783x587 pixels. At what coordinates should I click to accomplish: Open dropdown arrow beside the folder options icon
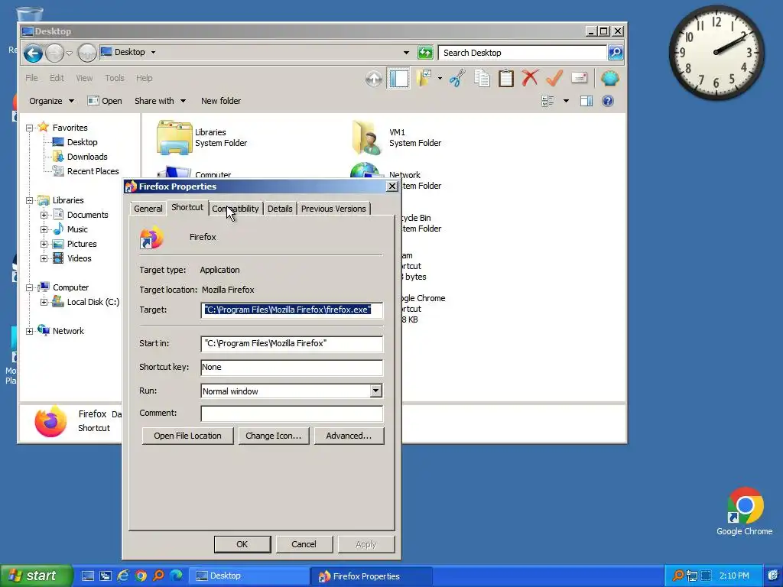coord(440,79)
